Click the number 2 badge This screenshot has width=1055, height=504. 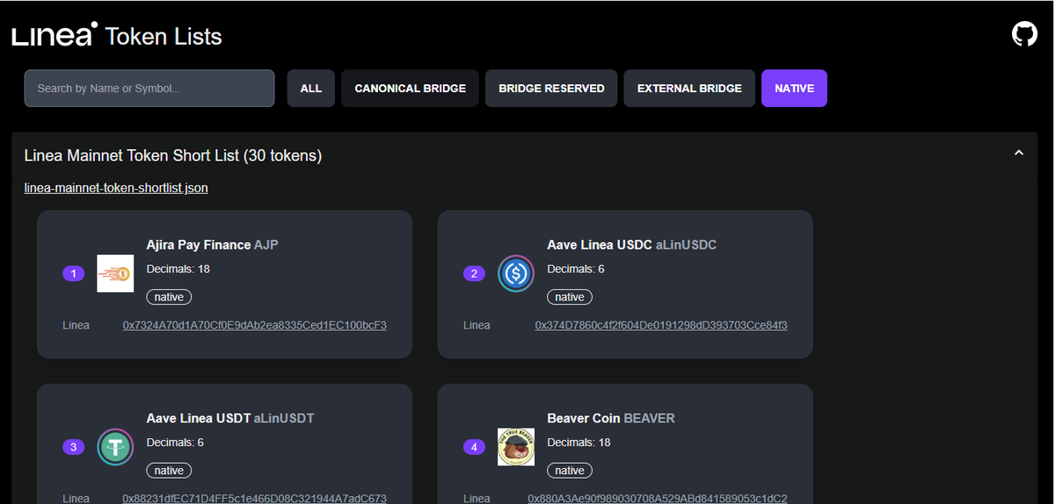point(474,274)
